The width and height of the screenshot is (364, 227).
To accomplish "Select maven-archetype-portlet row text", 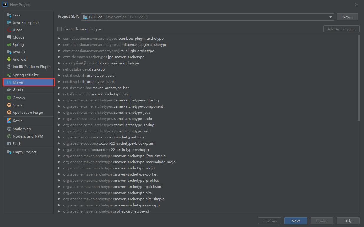I will (x=110, y=174).
